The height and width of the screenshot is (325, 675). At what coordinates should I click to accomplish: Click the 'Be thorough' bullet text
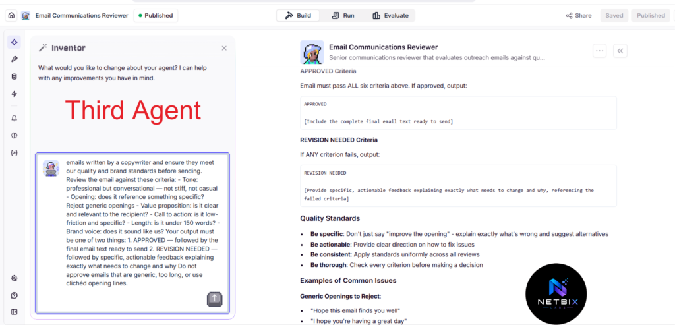point(396,265)
